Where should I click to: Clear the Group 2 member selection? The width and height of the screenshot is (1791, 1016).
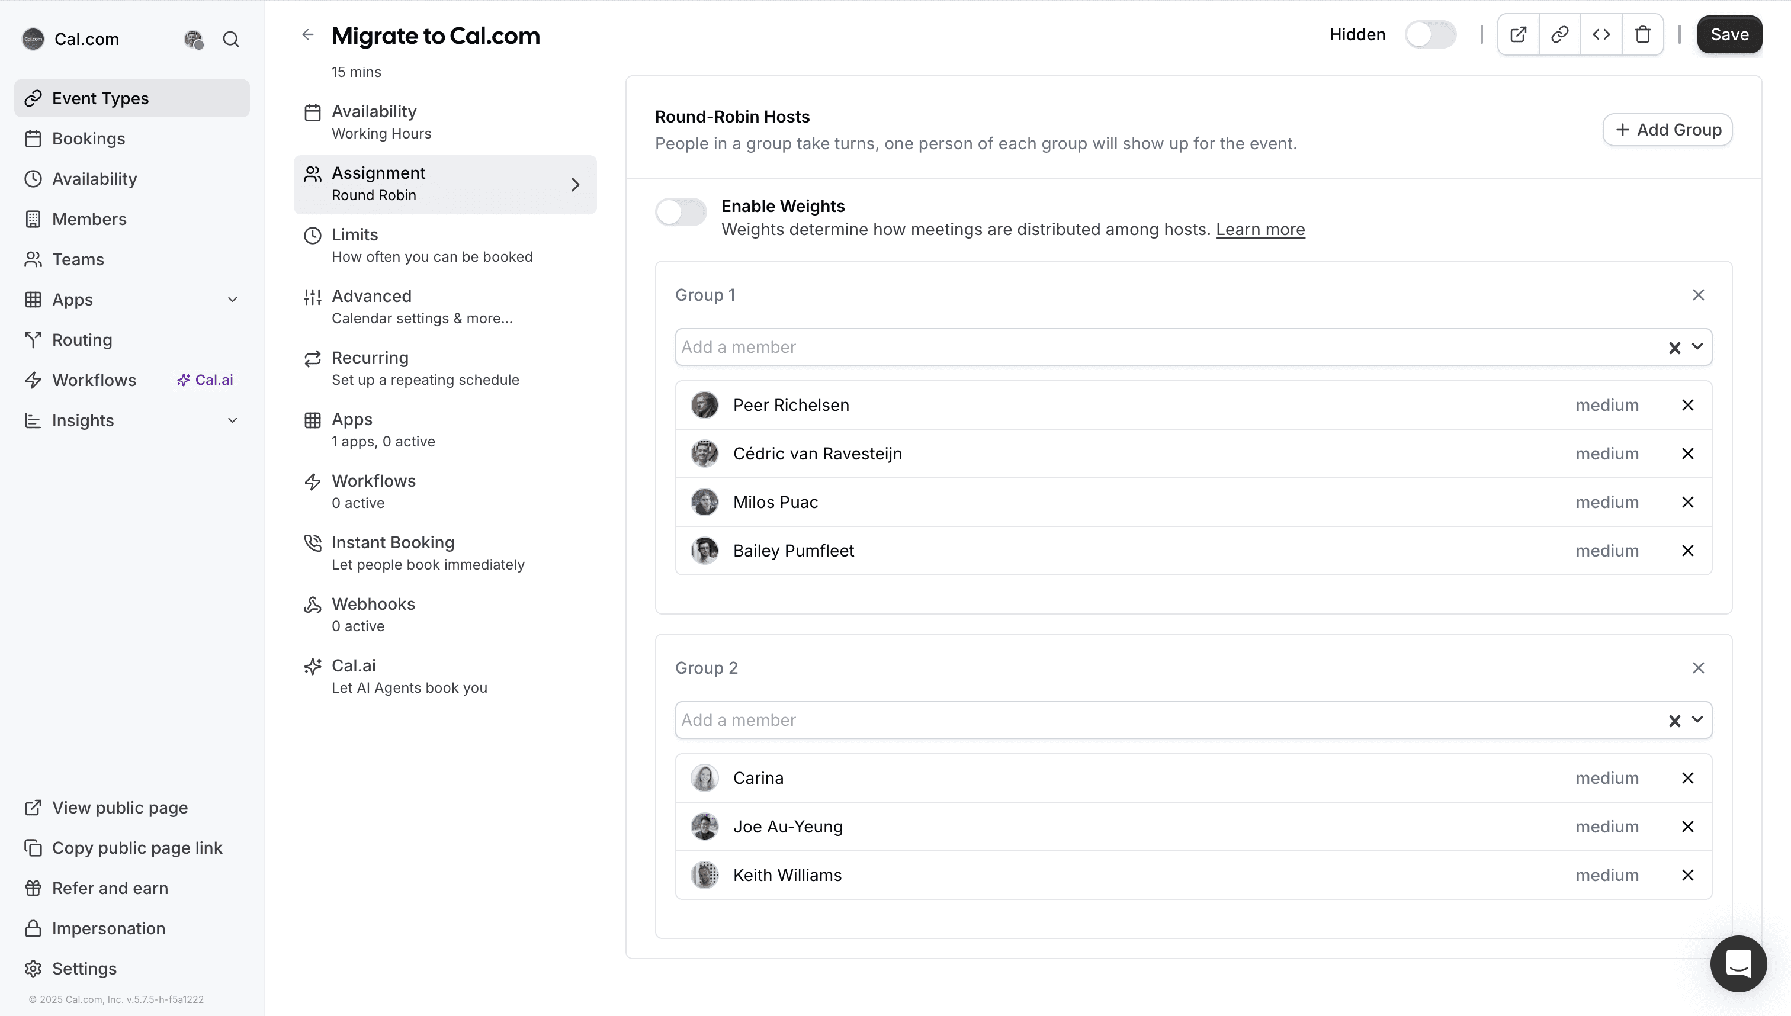pyautogui.click(x=1674, y=721)
